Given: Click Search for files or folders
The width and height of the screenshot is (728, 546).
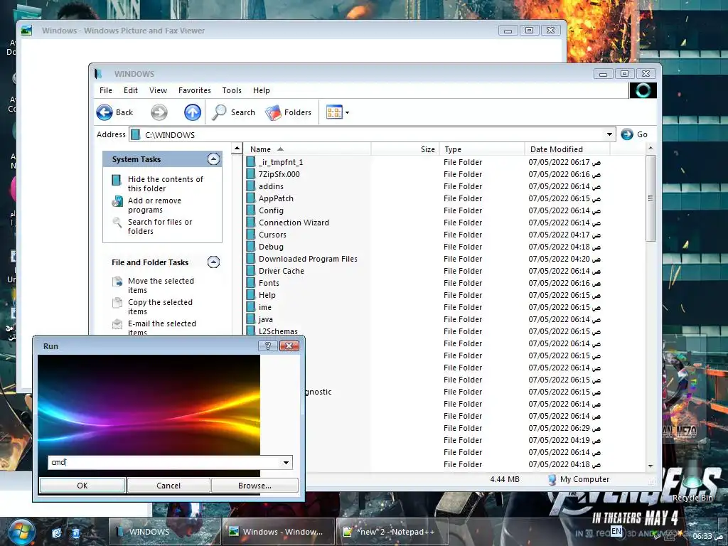Looking at the screenshot, I should 160,227.
